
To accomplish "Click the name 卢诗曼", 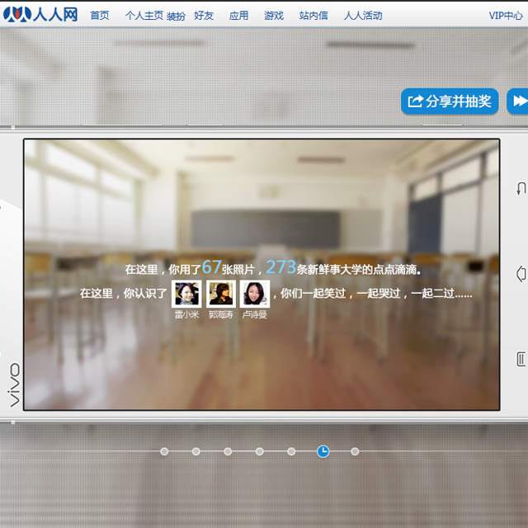I will 255,315.
